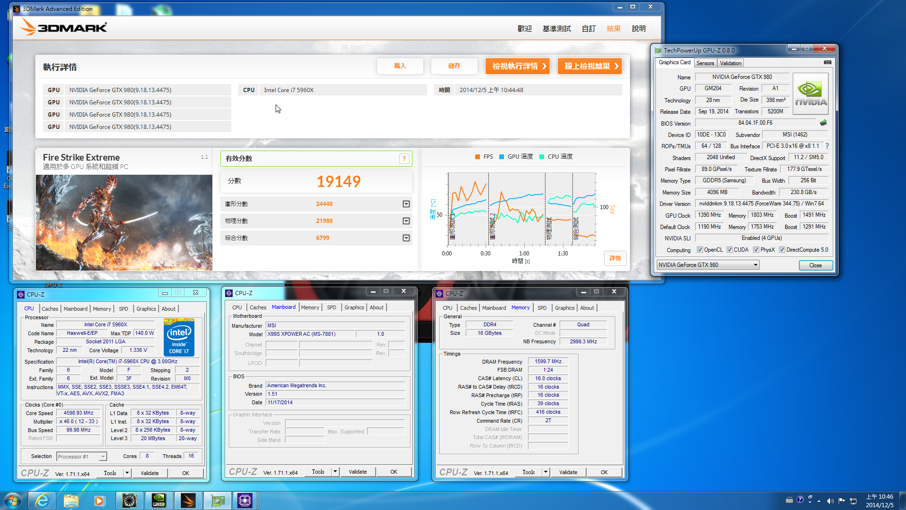The height and width of the screenshot is (510, 906).
Task: Click the GPU Name field NVIDIA GeForce GTX 980
Action: [742, 77]
